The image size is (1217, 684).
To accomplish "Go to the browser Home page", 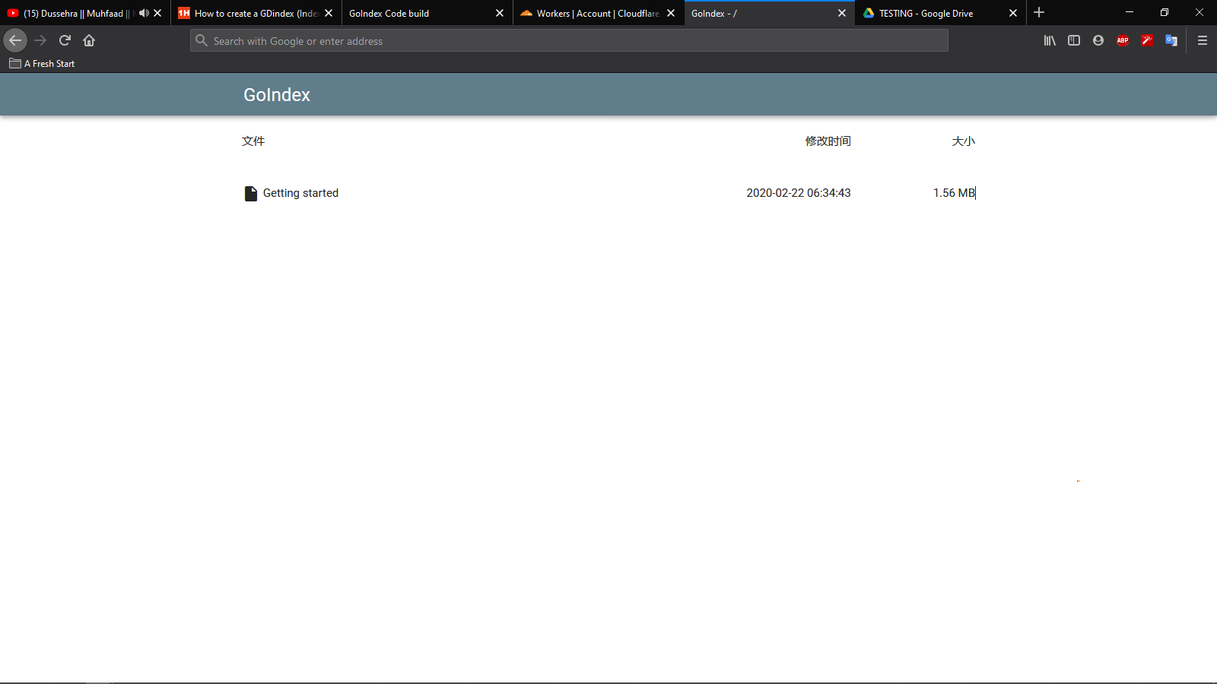I will [89, 40].
